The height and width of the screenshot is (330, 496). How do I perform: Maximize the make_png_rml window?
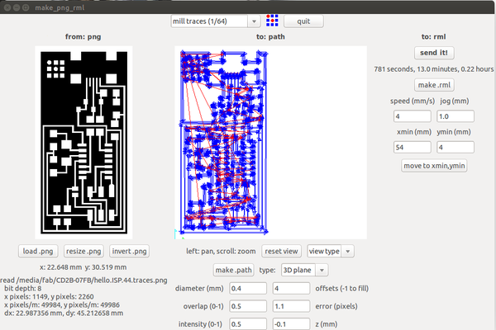tap(26, 7)
